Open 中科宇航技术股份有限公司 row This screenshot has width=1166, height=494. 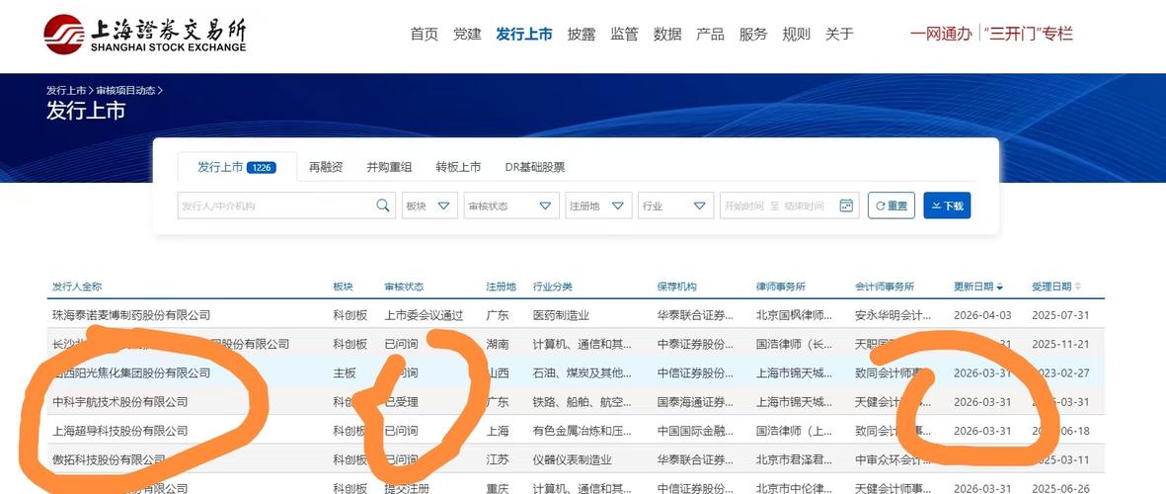(x=119, y=402)
